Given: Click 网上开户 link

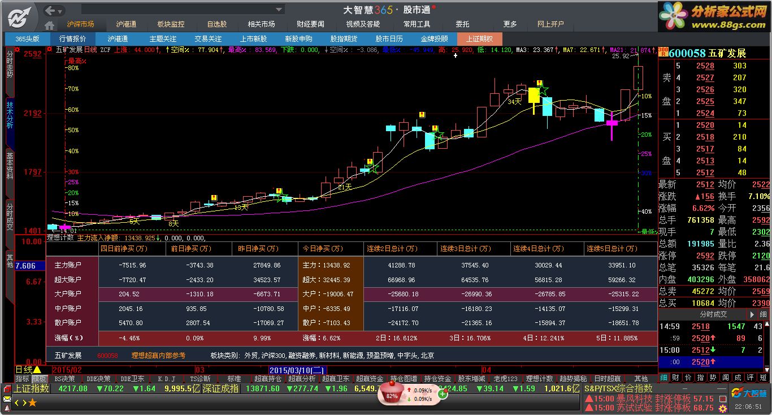Looking at the screenshot, I should [550, 24].
